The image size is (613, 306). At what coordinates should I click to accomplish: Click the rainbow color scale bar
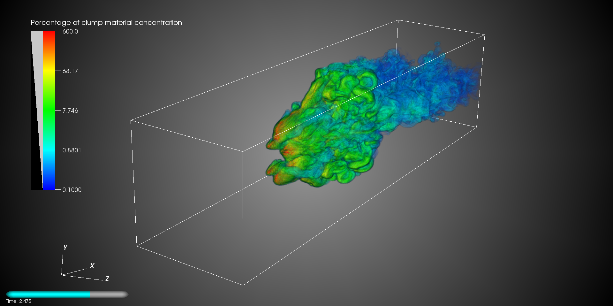tap(49, 110)
